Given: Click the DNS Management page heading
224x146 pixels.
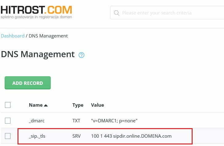Looking at the screenshot, I should [x=38, y=54].
